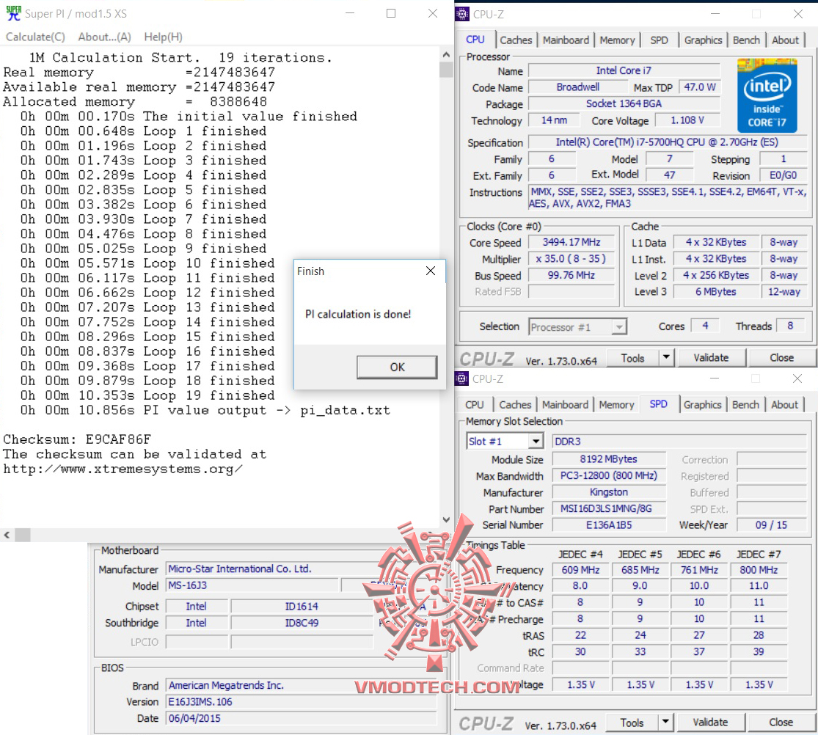Open Mainboard tab in lower CPU-Z window
Screen dimensions: 818x735
click(x=565, y=405)
